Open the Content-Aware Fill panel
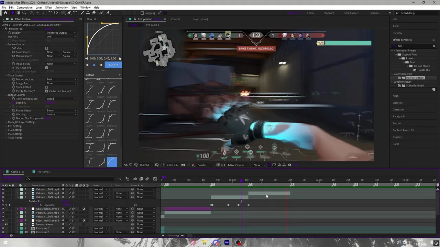This screenshot has height=247, width=440. click(403, 130)
